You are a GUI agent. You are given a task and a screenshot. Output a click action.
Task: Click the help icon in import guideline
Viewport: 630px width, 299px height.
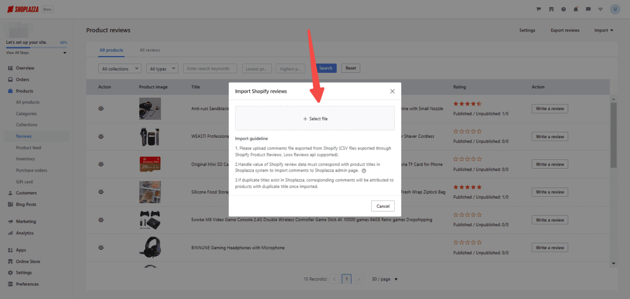coord(364,171)
